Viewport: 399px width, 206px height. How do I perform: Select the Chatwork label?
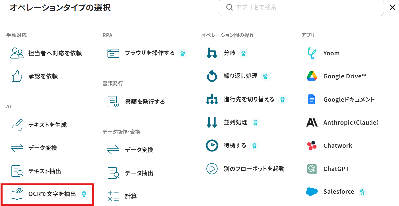(x=338, y=145)
